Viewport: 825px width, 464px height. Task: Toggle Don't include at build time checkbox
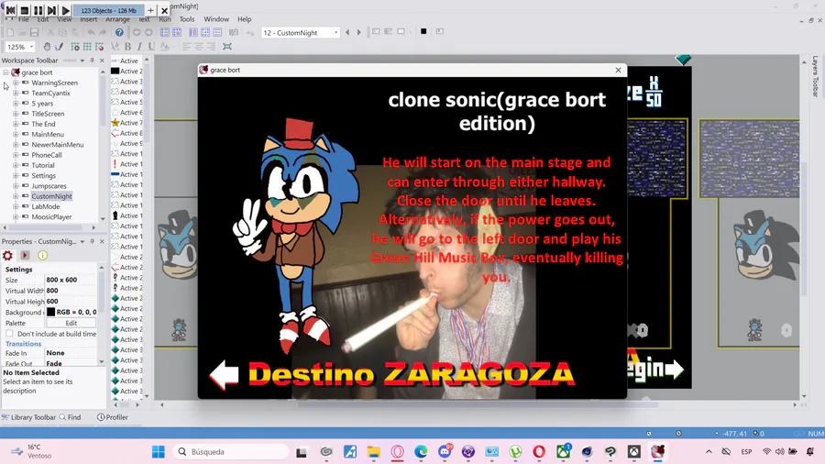point(9,334)
